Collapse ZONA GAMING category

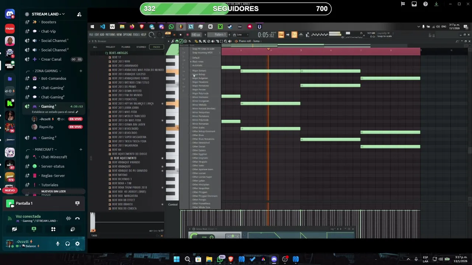click(x=46, y=71)
